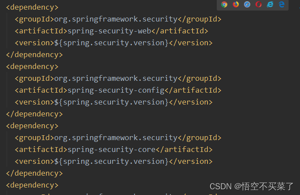Click the closing dependency tag after spring-security-core
300x195 pixels.
click(x=34, y=173)
